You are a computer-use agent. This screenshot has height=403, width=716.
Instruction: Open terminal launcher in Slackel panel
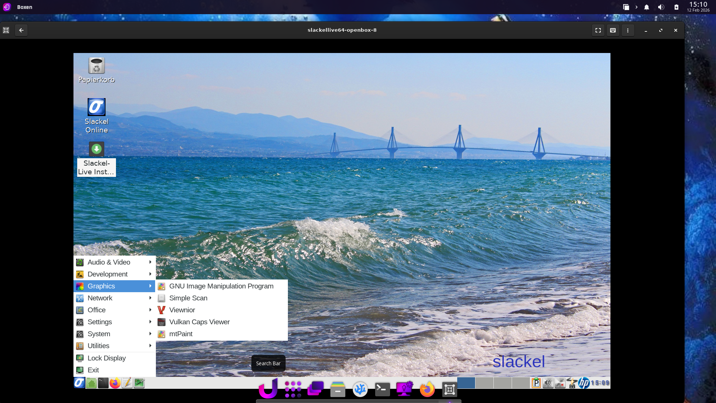coord(103,383)
